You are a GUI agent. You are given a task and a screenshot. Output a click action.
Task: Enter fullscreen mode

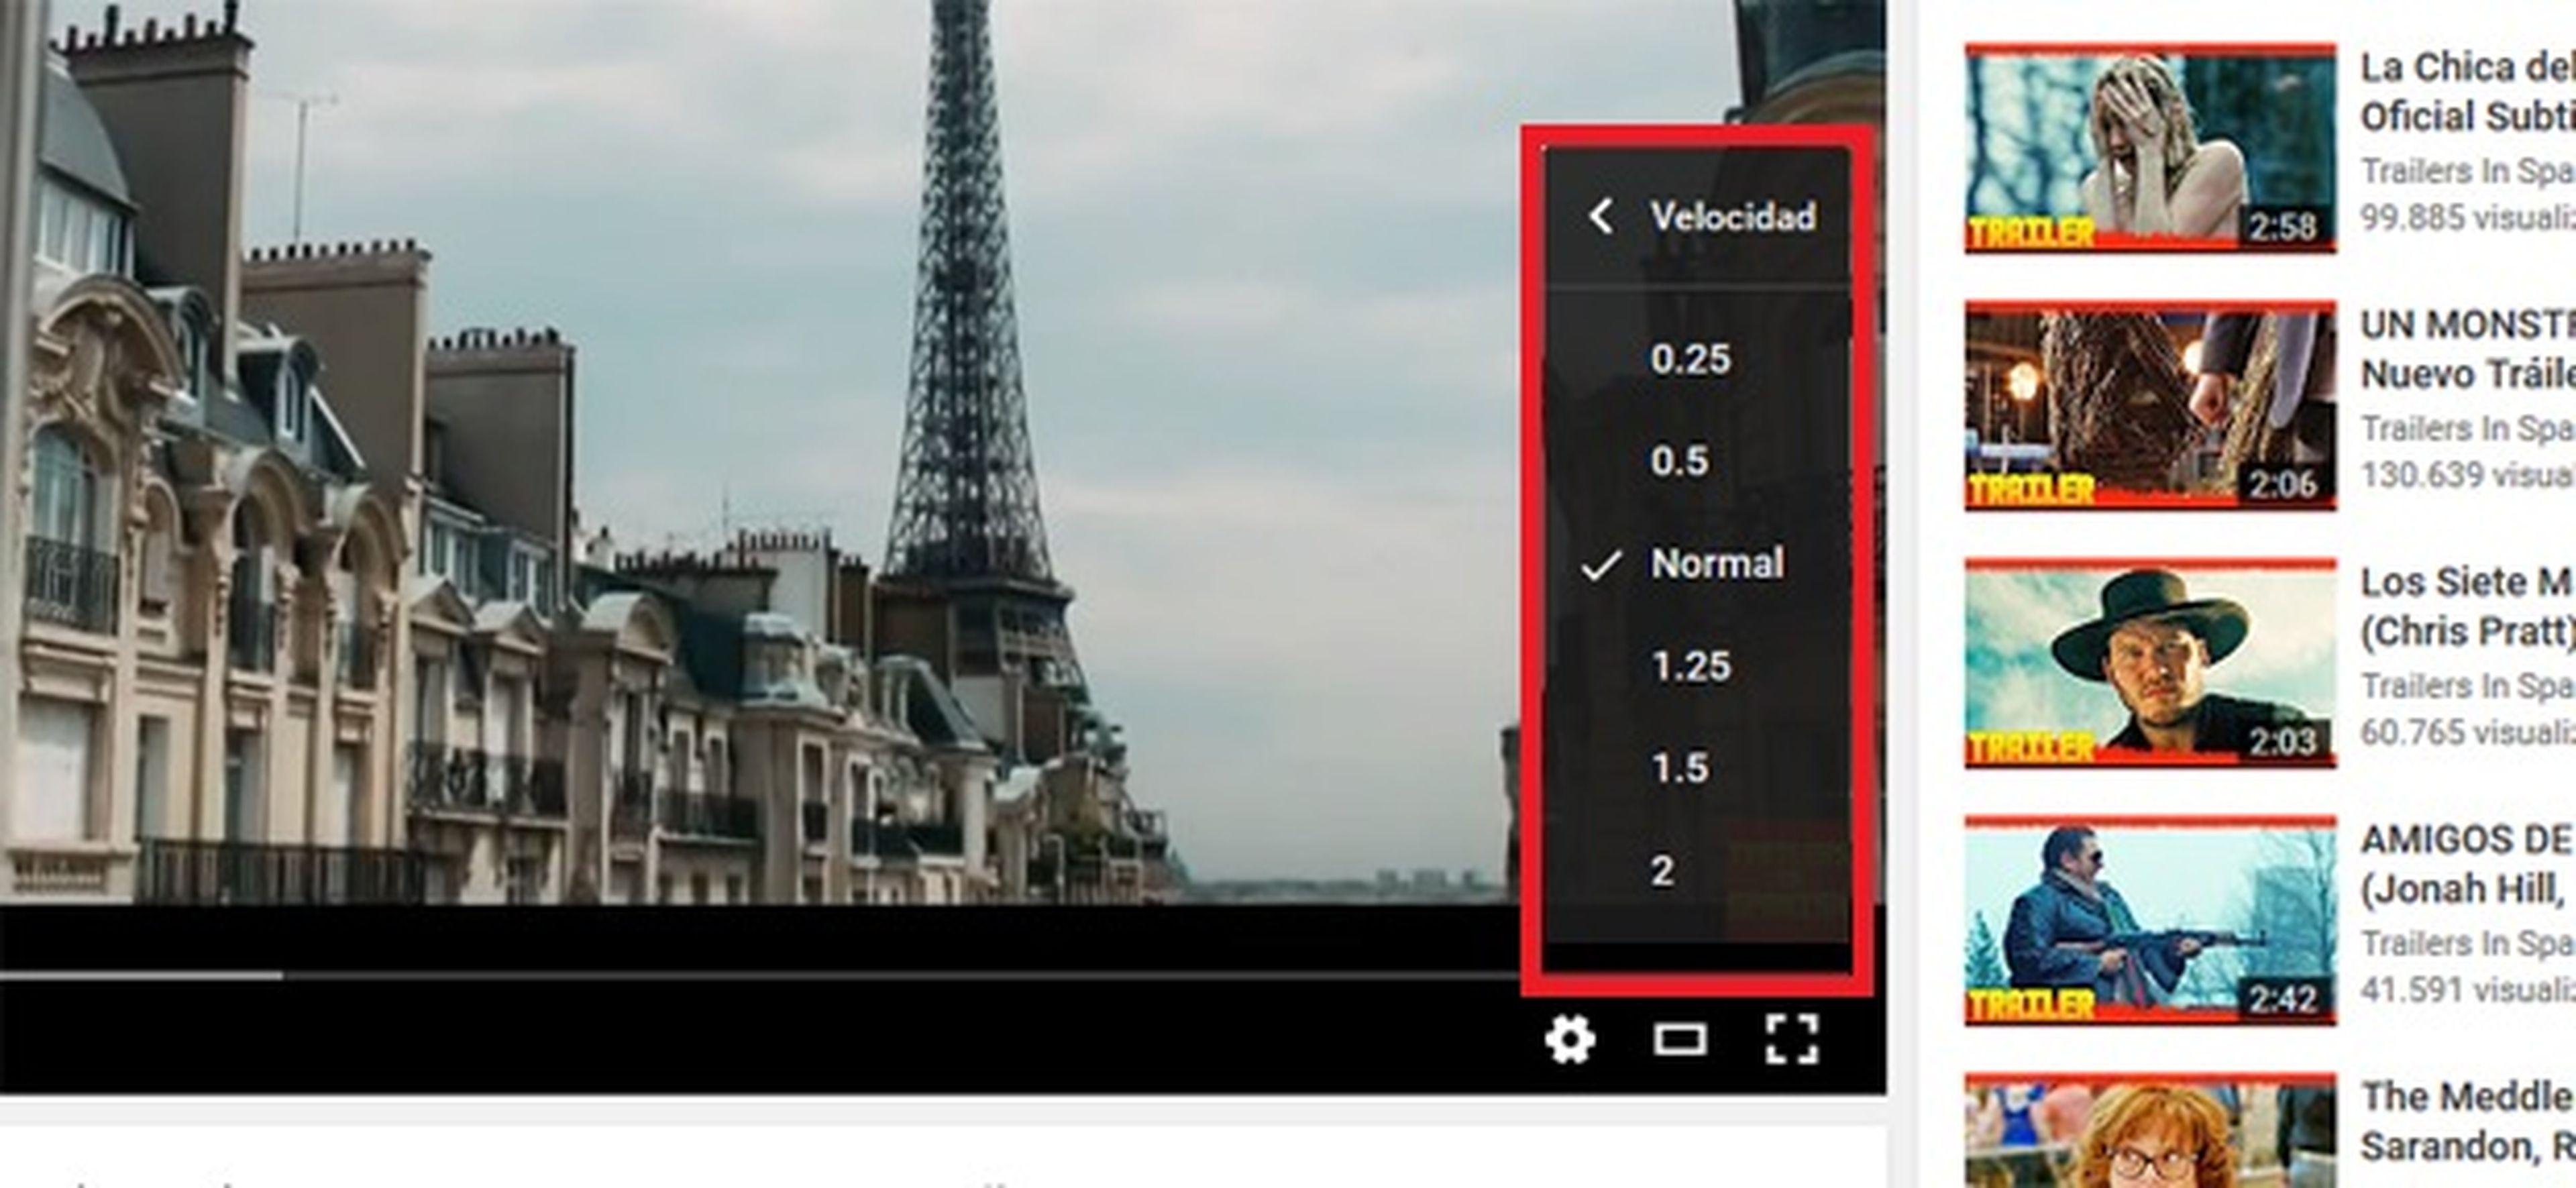(1792, 1040)
